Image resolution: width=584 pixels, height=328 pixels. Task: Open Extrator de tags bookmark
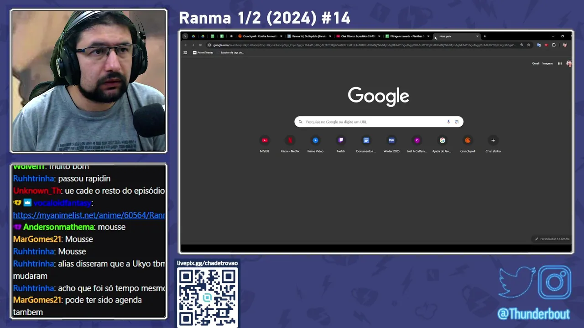point(232,52)
